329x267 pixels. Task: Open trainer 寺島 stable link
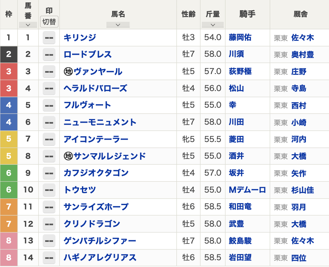299,88
